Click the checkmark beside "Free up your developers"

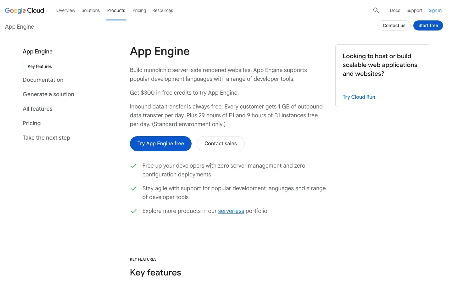[x=134, y=166]
